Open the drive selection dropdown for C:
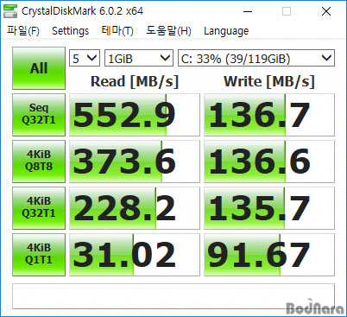The width and height of the screenshot is (347, 317). [x=256, y=58]
